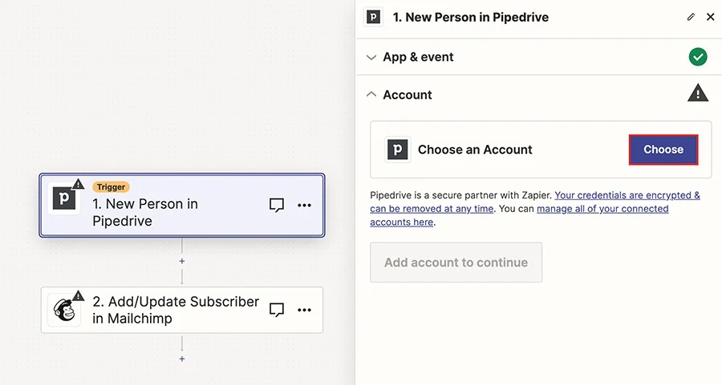Select the Add/Update Subscriber in Mailchimp step

click(182, 310)
